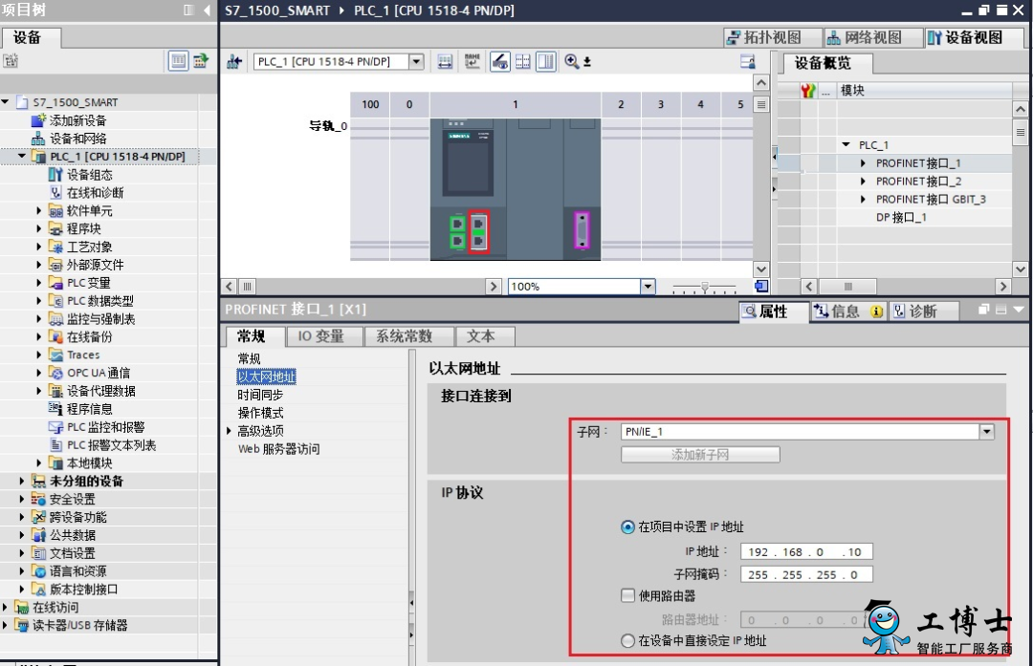Select Traces in project tree
Viewport: 1033px width, 666px height.
(x=83, y=354)
